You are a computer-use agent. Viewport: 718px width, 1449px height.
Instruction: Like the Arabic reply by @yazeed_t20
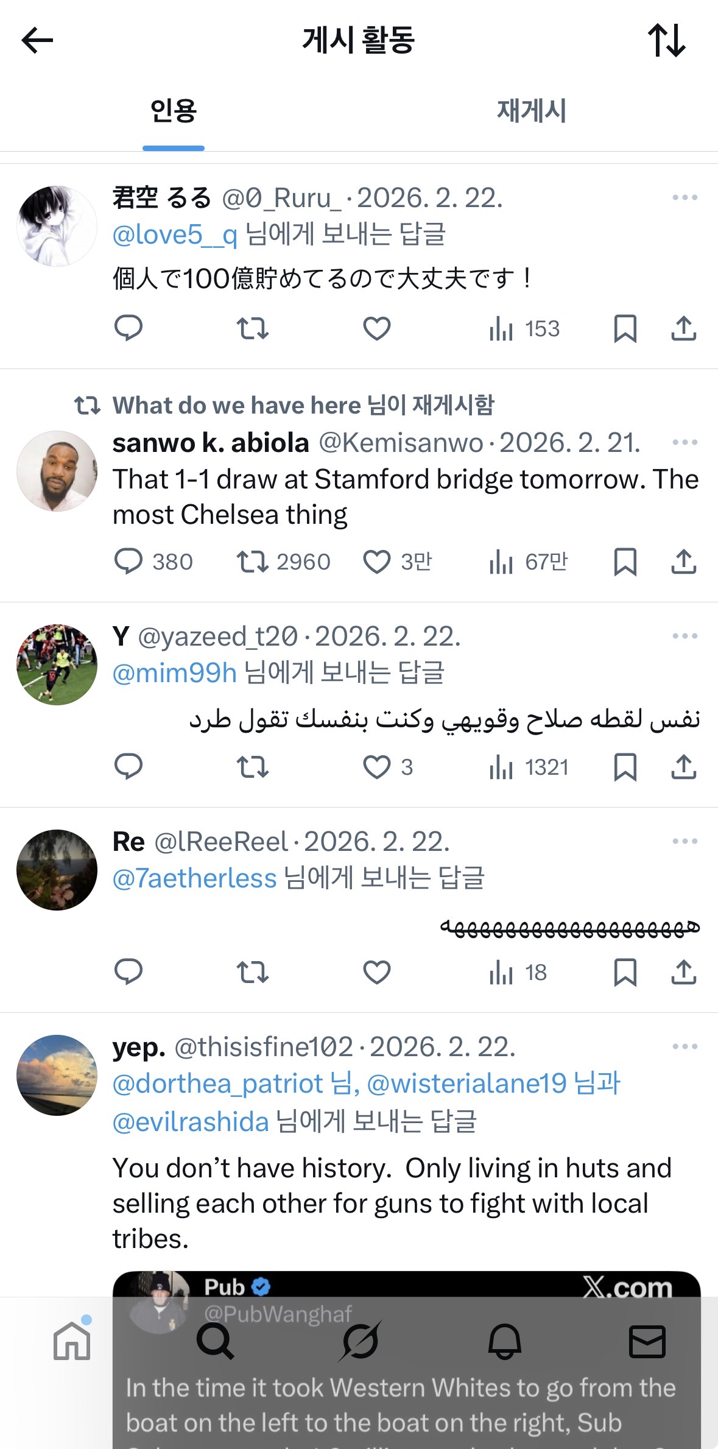pos(376,767)
